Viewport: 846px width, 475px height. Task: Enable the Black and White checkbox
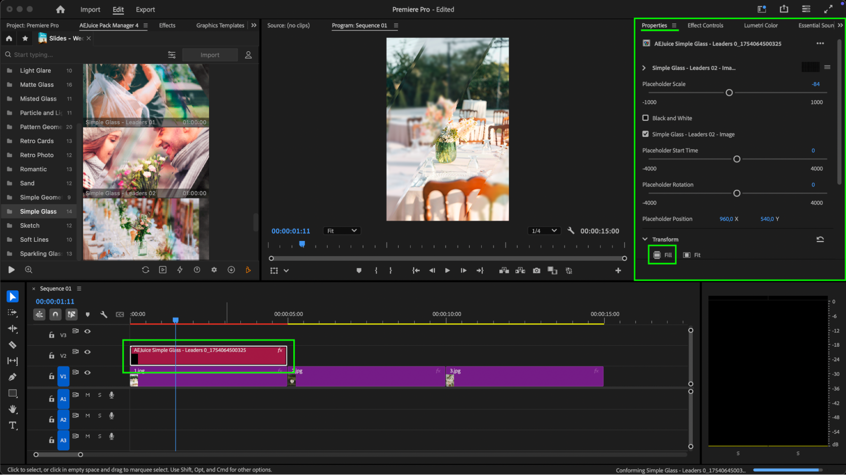click(645, 118)
